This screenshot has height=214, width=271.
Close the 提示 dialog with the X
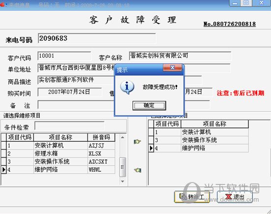pos(172,67)
